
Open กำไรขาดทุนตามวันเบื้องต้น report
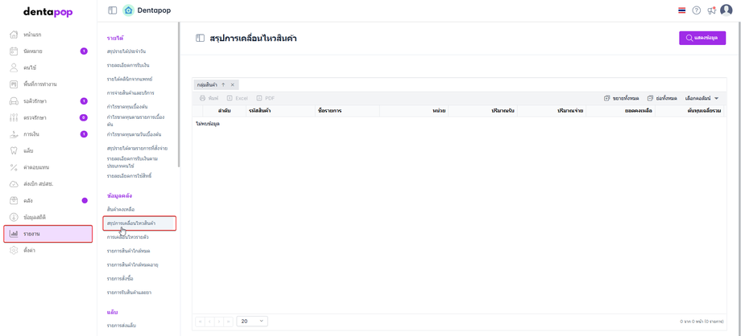click(135, 134)
